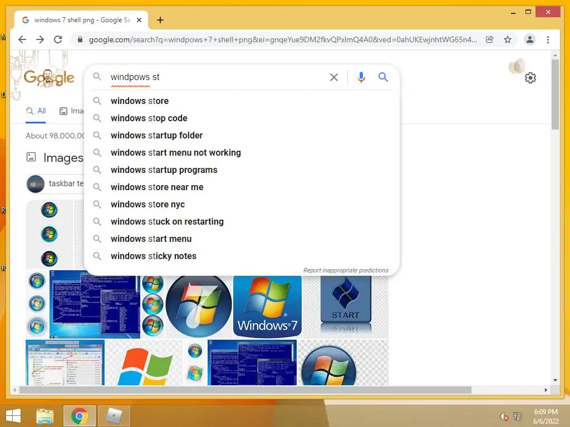Click the Google doodle logo
Image resolution: width=570 pixels, height=427 pixels.
tap(49, 78)
